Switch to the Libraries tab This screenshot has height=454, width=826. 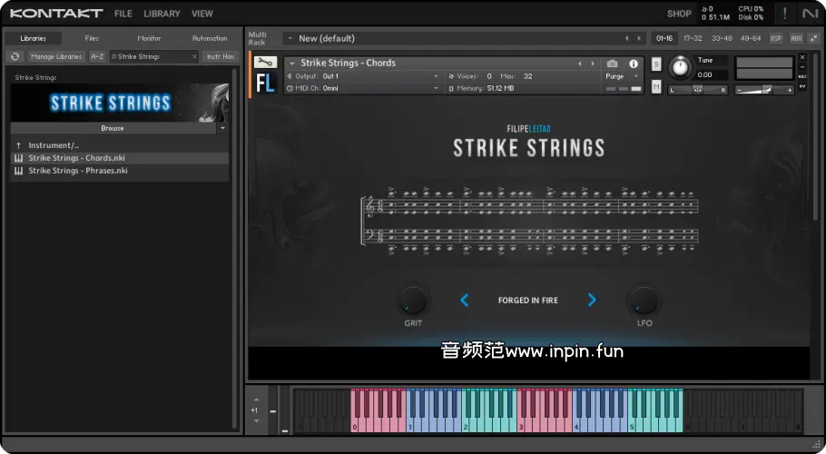pos(34,38)
